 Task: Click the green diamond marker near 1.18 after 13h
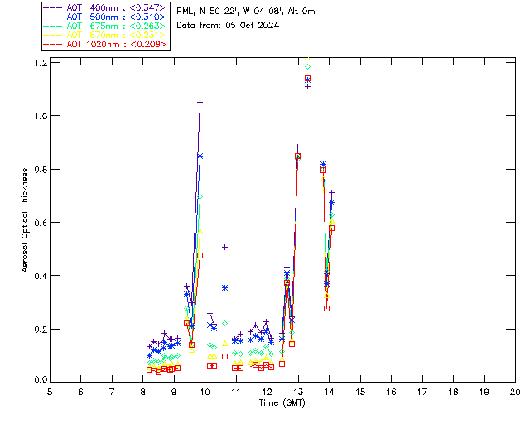[x=307, y=66]
